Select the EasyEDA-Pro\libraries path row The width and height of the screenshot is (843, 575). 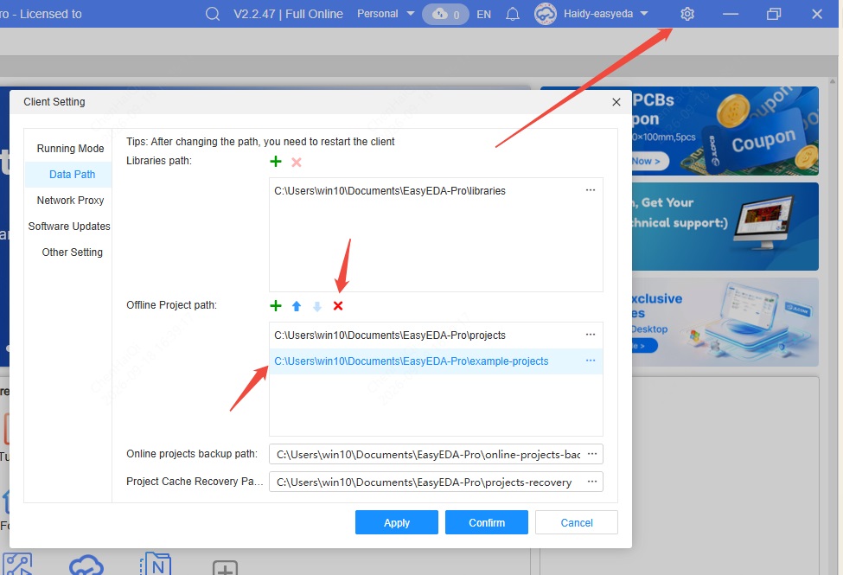tap(436, 191)
